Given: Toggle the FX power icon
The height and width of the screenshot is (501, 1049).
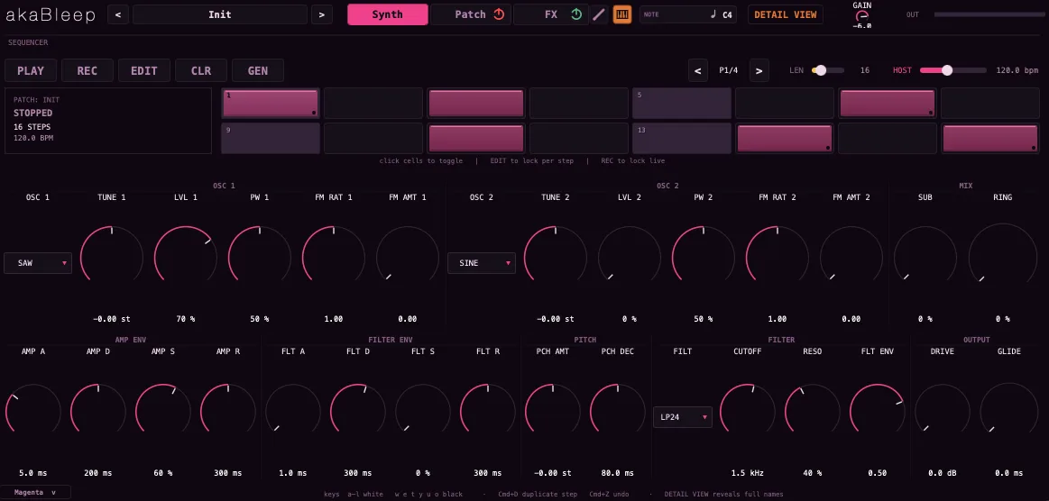Looking at the screenshot, I should pyautogui.click(x=576, y=14).
